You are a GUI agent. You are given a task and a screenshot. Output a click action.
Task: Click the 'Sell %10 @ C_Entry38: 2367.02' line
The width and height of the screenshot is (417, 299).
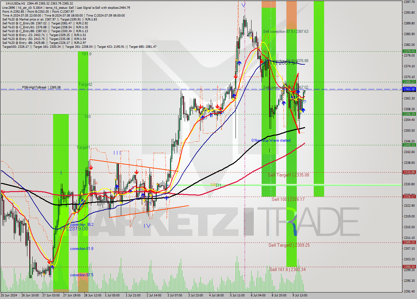[45, 23]
